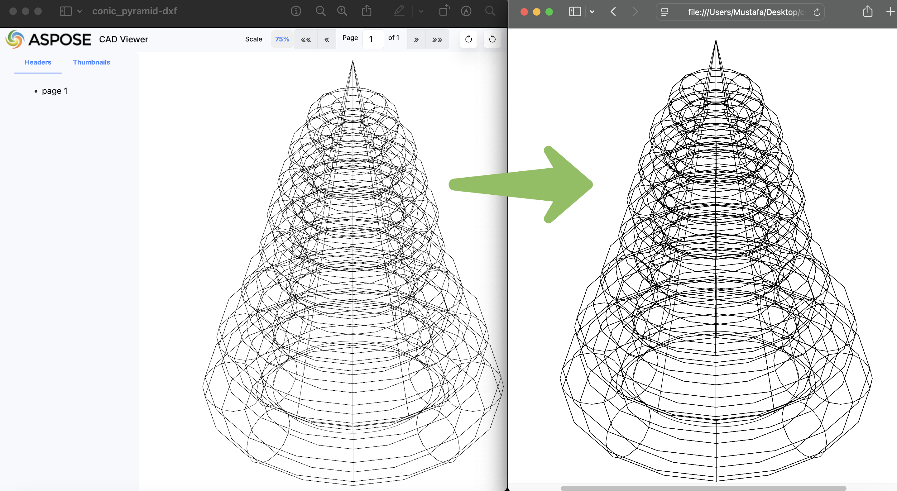Rotate drawing counterclockwise in Aspose viewer

[x=492, y=39]
